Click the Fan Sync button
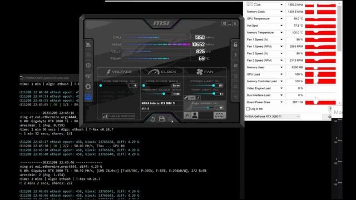Image resolution: width=356 pixels, height=200 pixels. [220, 115]
